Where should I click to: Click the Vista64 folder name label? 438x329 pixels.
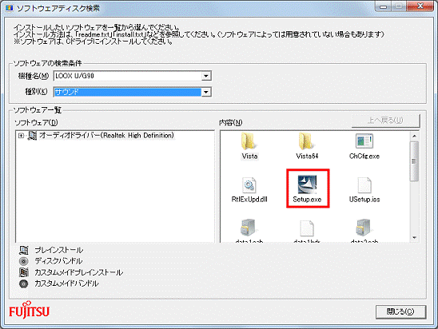click(x=307, y=157)
